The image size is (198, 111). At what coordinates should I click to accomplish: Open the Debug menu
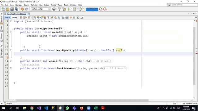[47, 5]
